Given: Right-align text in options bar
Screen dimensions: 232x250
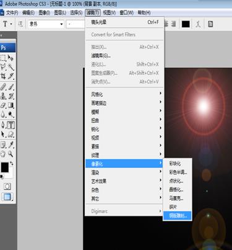Looking at the screenshot, I should [174, 24].
